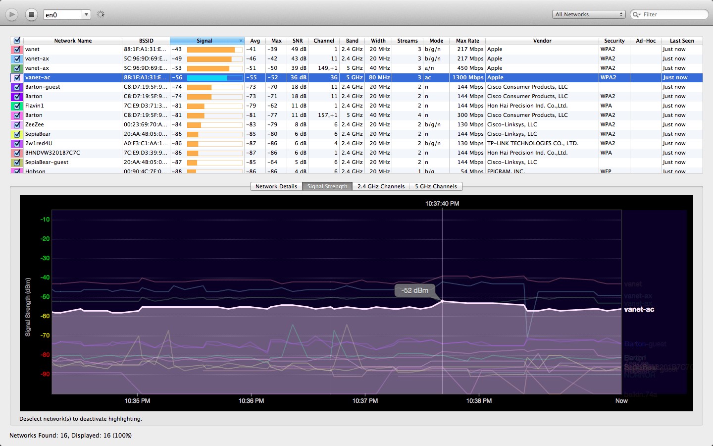Open the Signal column sort dropdown arrow
Screen dimensions: 713x446
coord(241,41)
